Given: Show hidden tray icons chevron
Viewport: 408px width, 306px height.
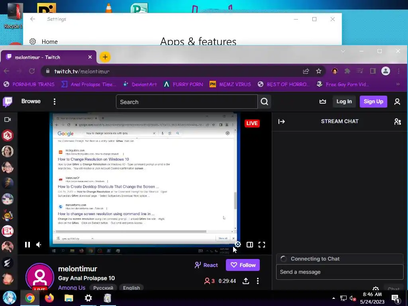Looking at the screenshot, I should pyautogui.click(x=333, y=298).
